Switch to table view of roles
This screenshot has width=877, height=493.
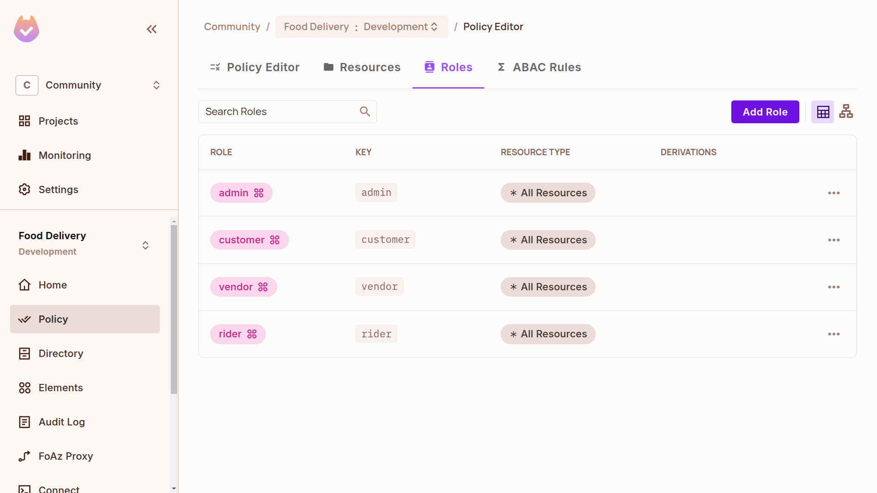click(823, 112)
